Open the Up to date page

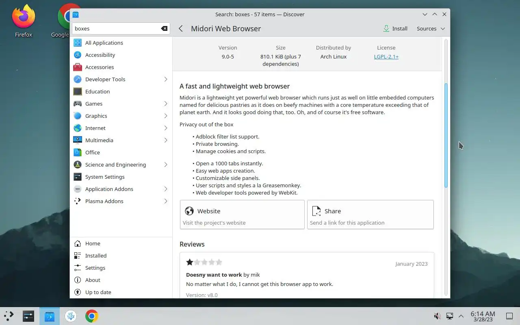[x=121, y=292]
